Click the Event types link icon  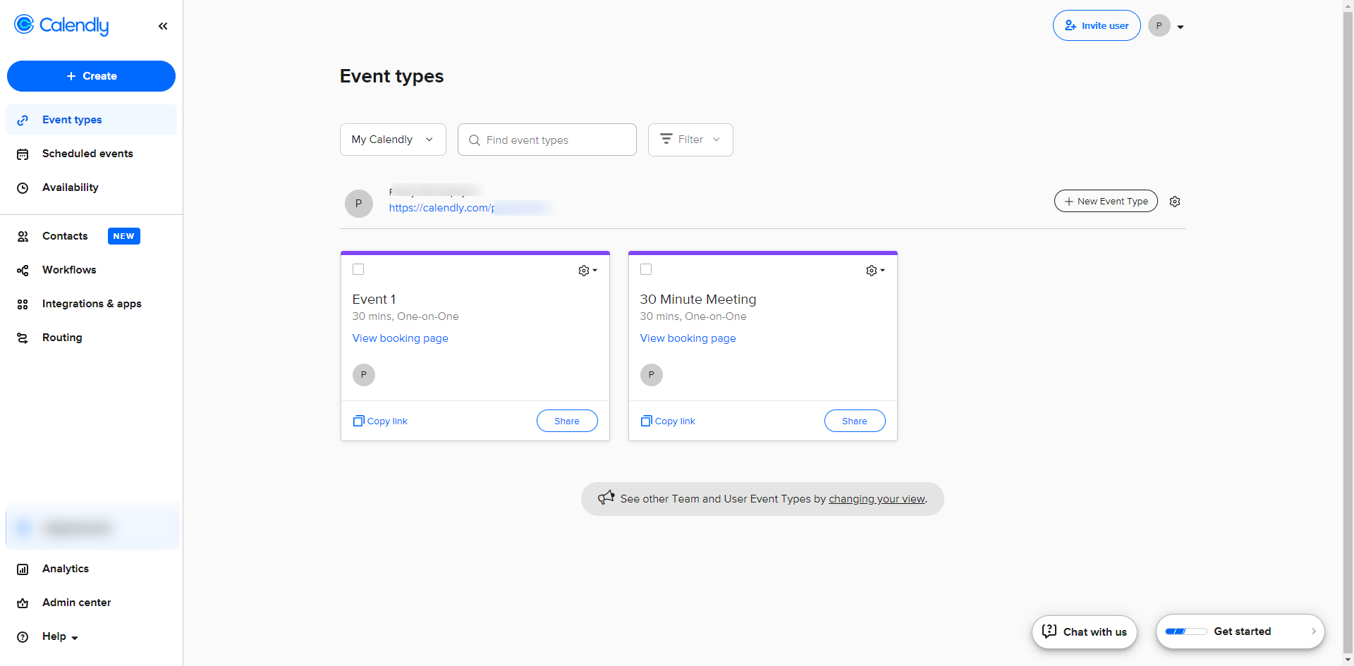pos(23,121)
